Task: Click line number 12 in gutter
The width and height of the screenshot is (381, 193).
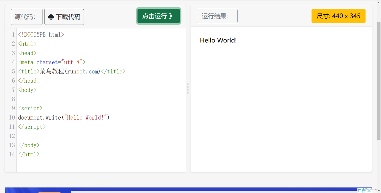Action: (x=12, y=136)
